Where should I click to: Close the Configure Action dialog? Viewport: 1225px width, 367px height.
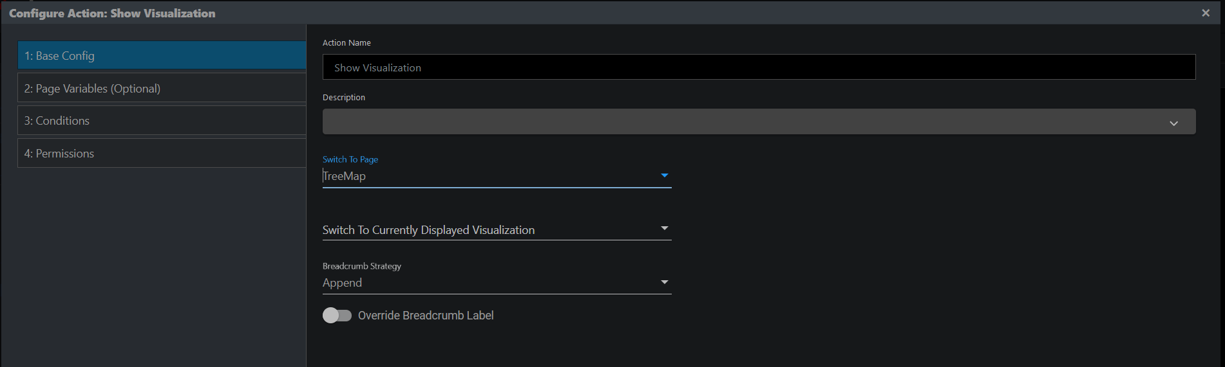click(1206, 13)
